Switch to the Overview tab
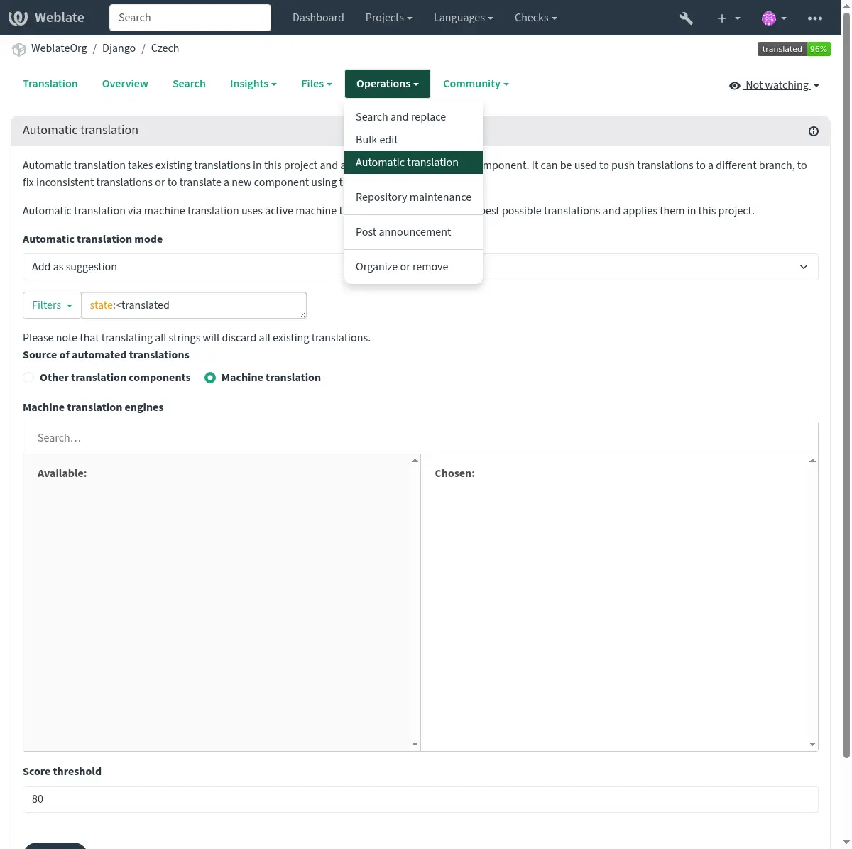Viewport: 852px width, 849px height. click(x=125, y=84)
